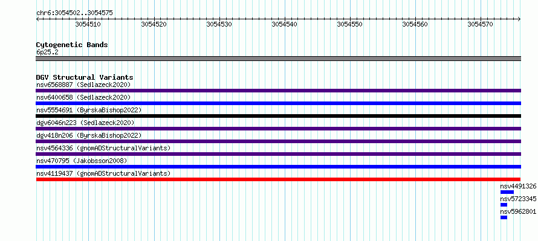Click the 3054540 ruler position label
This screenshot has width=538, height=241.
285,24
